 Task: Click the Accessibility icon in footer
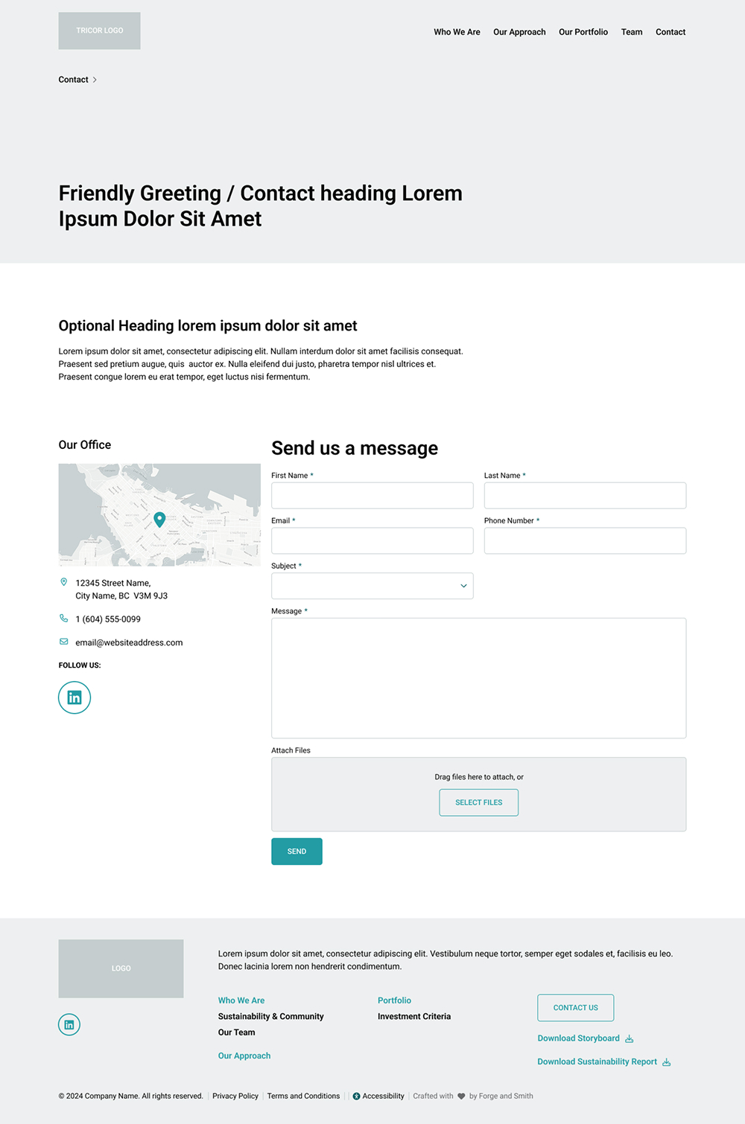coord(356,1096)
